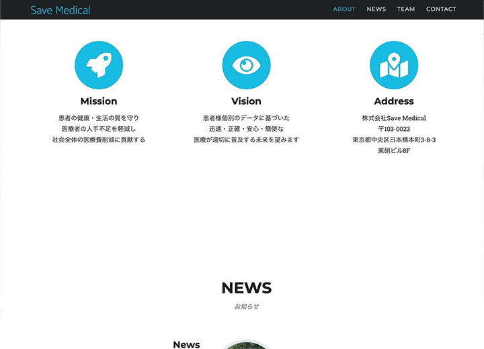Go to the ABOUT navigation link
The height and width of the screenshot is (349, 484).
[x=344, y=9]
